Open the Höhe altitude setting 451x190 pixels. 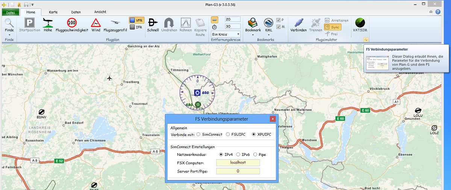pyautogui.click(x=48, y=22)
